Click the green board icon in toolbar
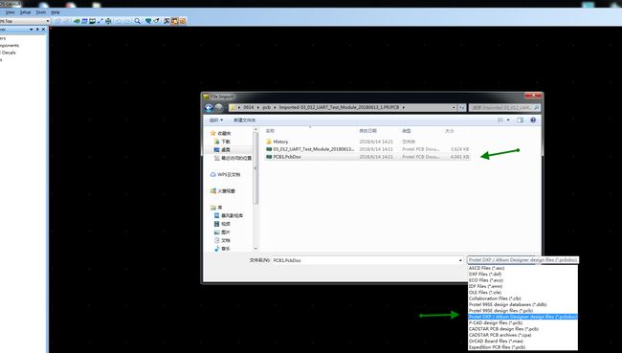622x353 pixels. pos(77,21)
